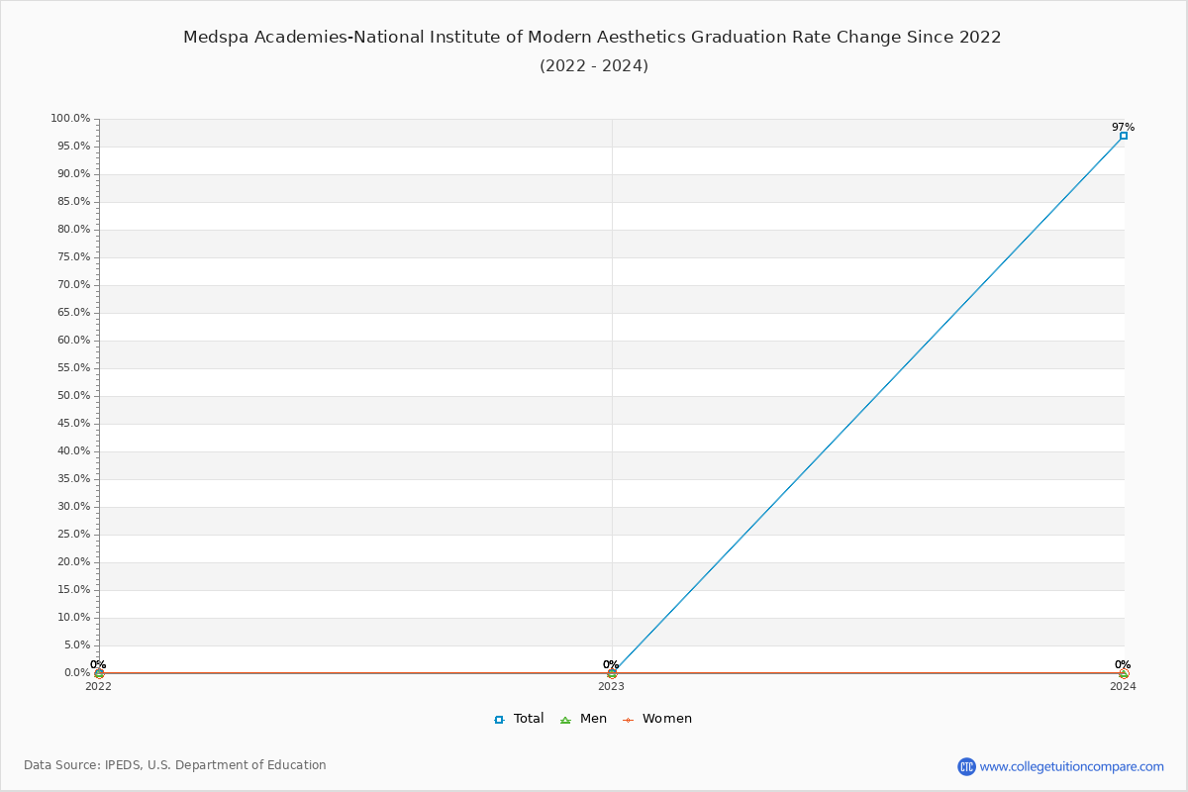Click the 0% label above 2023

tap(611, 664)
